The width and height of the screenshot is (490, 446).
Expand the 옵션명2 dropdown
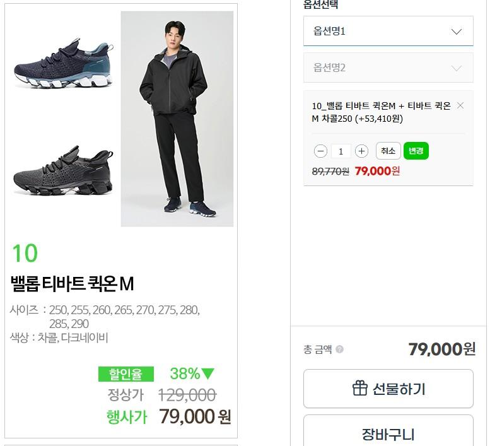(x=388, y=67)
